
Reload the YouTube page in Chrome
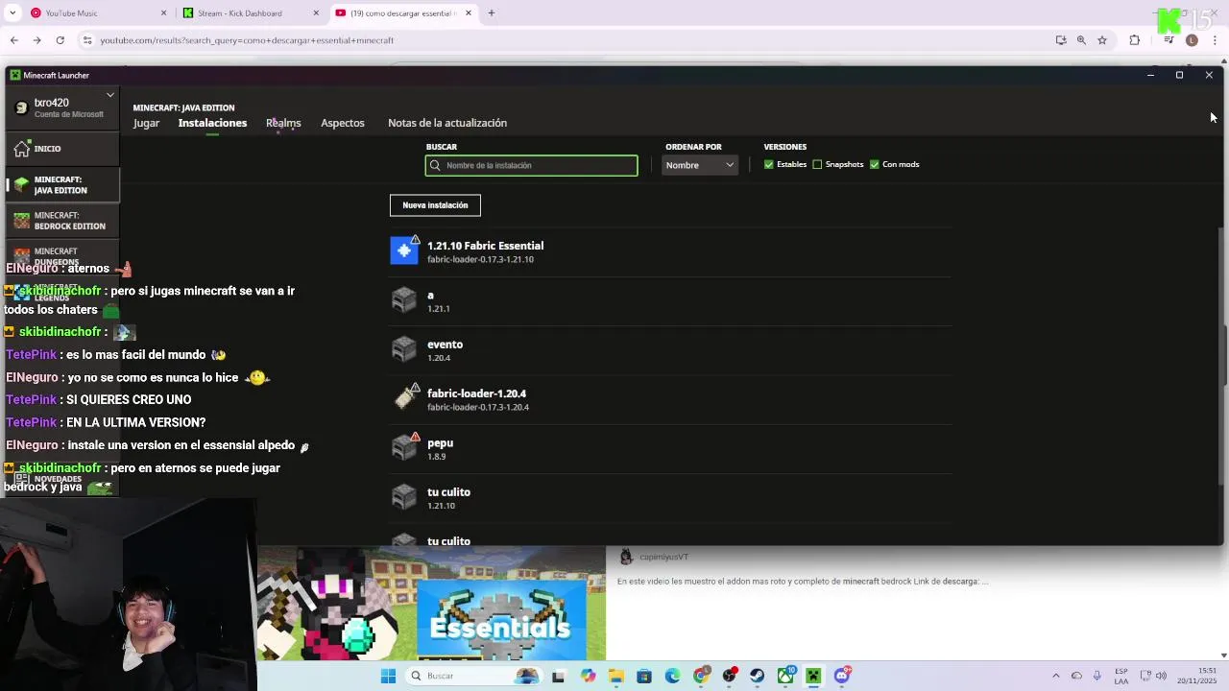(x=60, y=40)
